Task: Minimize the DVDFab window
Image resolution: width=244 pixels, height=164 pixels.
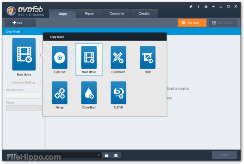Action: coord(221,7)
